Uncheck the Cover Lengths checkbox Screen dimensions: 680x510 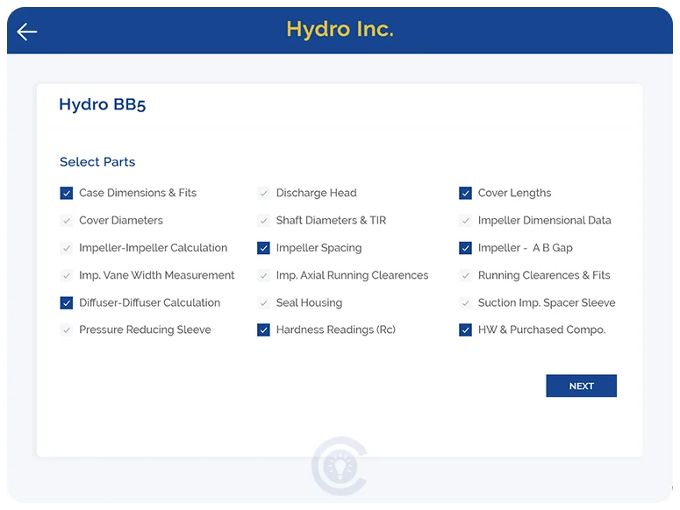pyautogui.click(x=466, y=194)
